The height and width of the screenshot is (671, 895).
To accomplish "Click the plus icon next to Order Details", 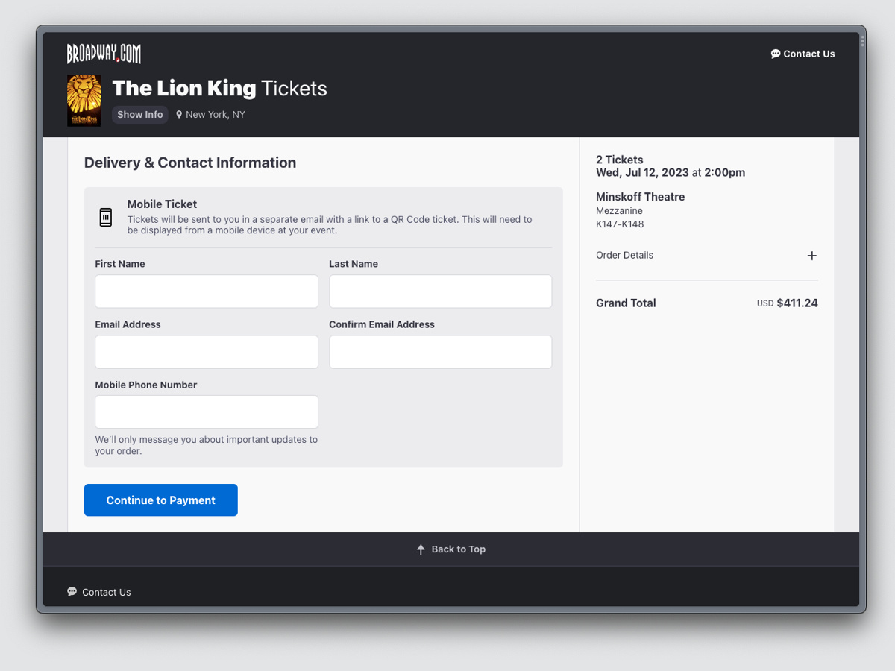I will tap(812, 256).
